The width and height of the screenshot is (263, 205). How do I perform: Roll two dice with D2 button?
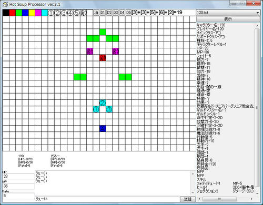(x=109, y=13)
